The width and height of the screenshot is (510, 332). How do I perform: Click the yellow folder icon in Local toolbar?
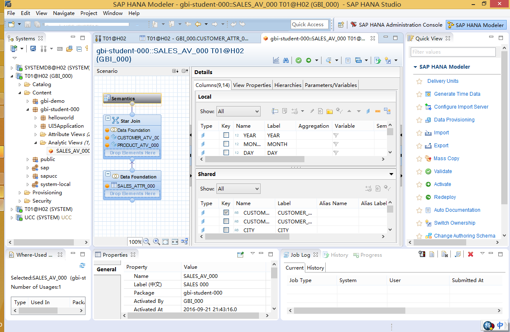pos(329,111)
